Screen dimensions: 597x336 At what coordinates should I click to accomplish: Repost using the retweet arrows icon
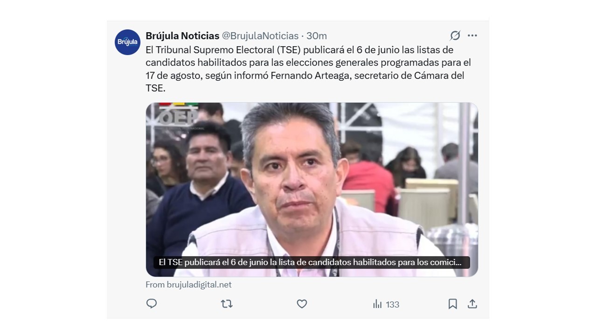point(227,304)
